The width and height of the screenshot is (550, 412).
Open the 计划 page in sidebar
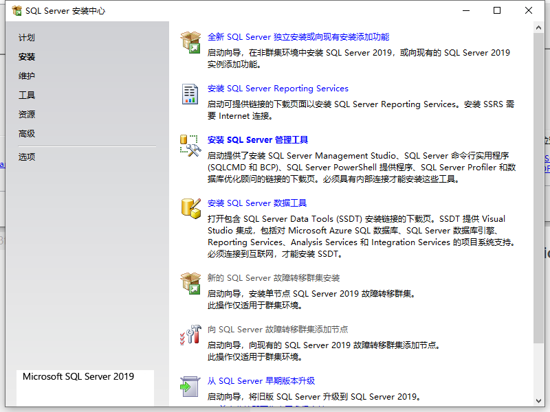click(27, 38)
